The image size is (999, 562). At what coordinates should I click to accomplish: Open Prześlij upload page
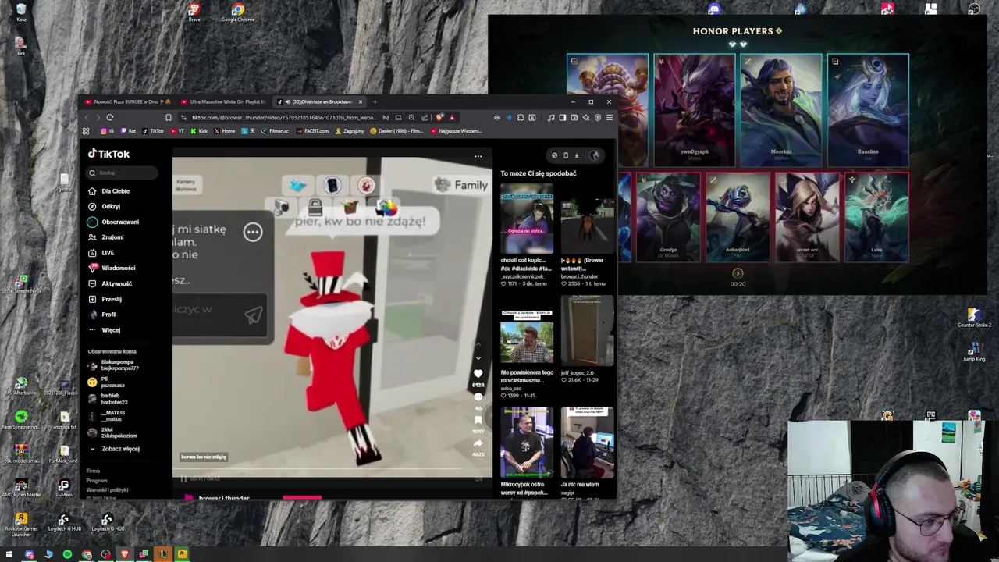click(x=105, y=299)
